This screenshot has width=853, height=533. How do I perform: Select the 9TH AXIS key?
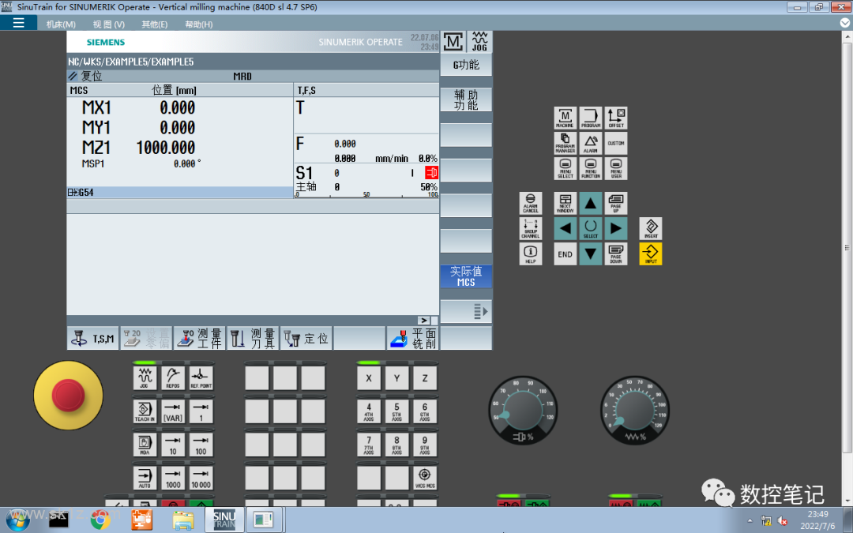[x=425, y=445]
